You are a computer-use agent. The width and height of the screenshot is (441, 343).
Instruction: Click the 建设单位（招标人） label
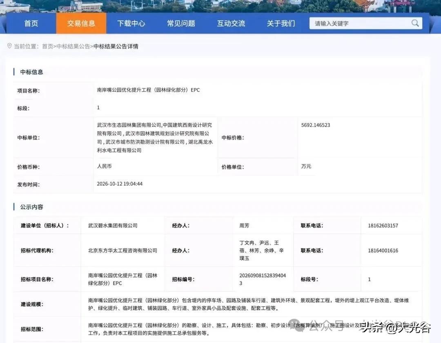pyautogui.click(x=45, y=226)
